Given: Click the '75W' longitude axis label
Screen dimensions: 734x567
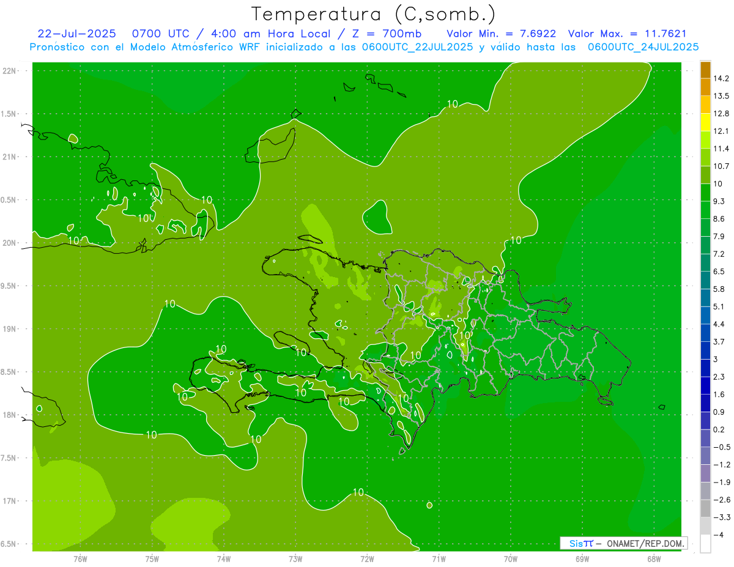Looking at the screenshot, I should coord(152,559).
